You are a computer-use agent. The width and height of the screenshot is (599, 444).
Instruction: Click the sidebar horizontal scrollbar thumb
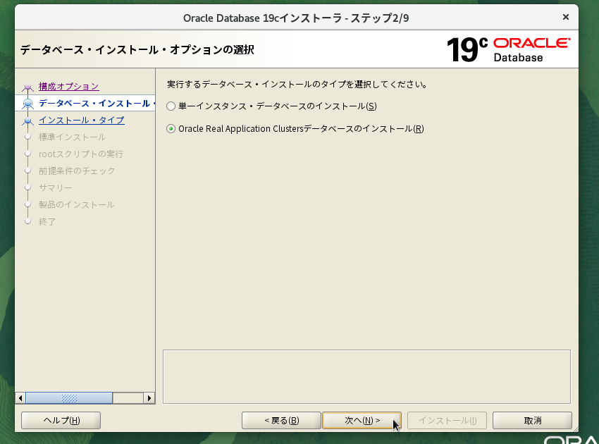pos(69,398)
